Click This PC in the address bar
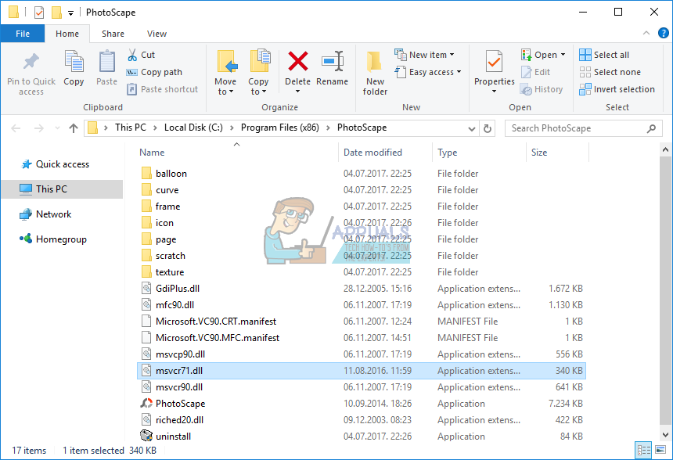673x460 pixels. click(131, 128)
